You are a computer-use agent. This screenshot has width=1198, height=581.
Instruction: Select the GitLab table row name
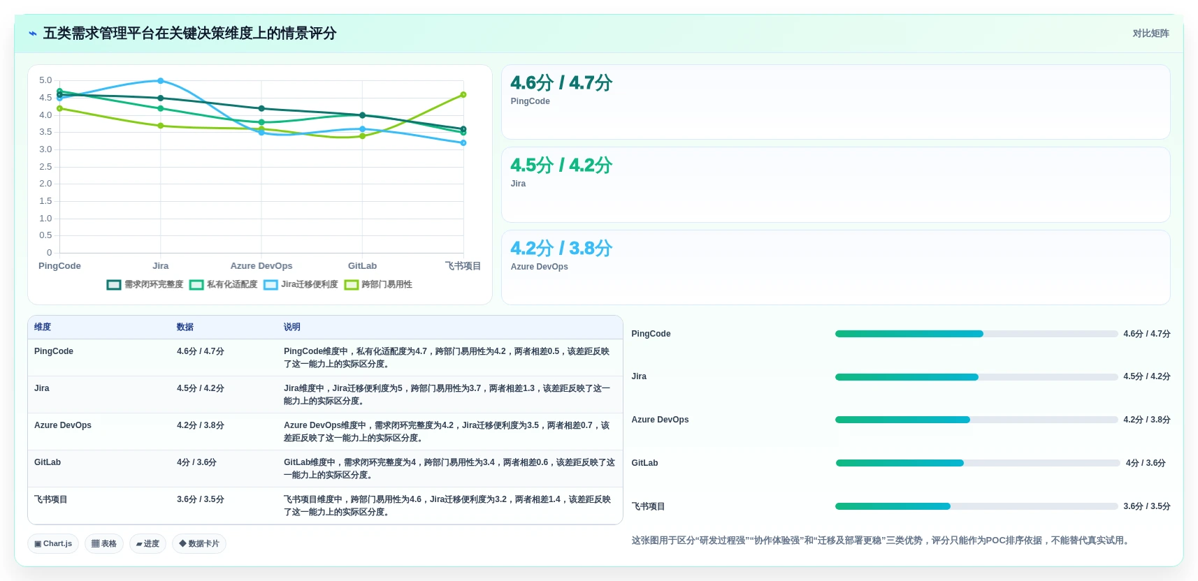48,462
